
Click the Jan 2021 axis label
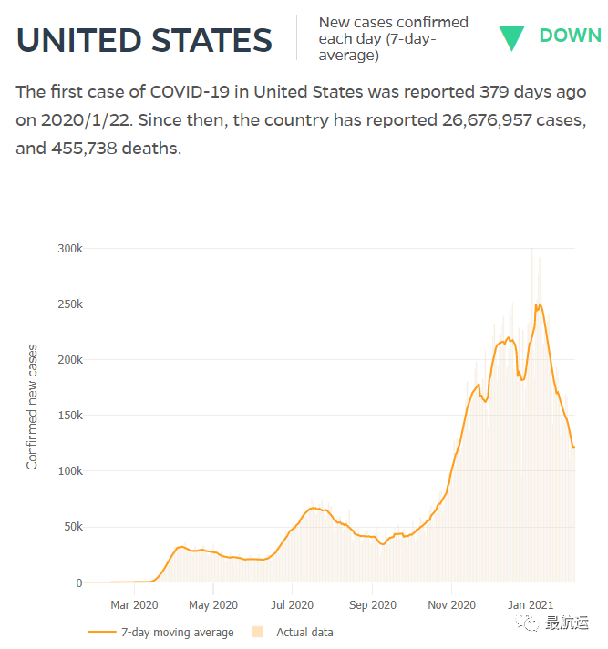pyautogui.click(x=531, y=604)
